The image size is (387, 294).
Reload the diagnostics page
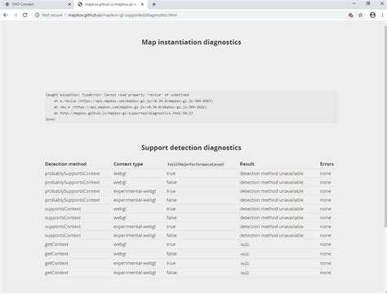(25, 16)
